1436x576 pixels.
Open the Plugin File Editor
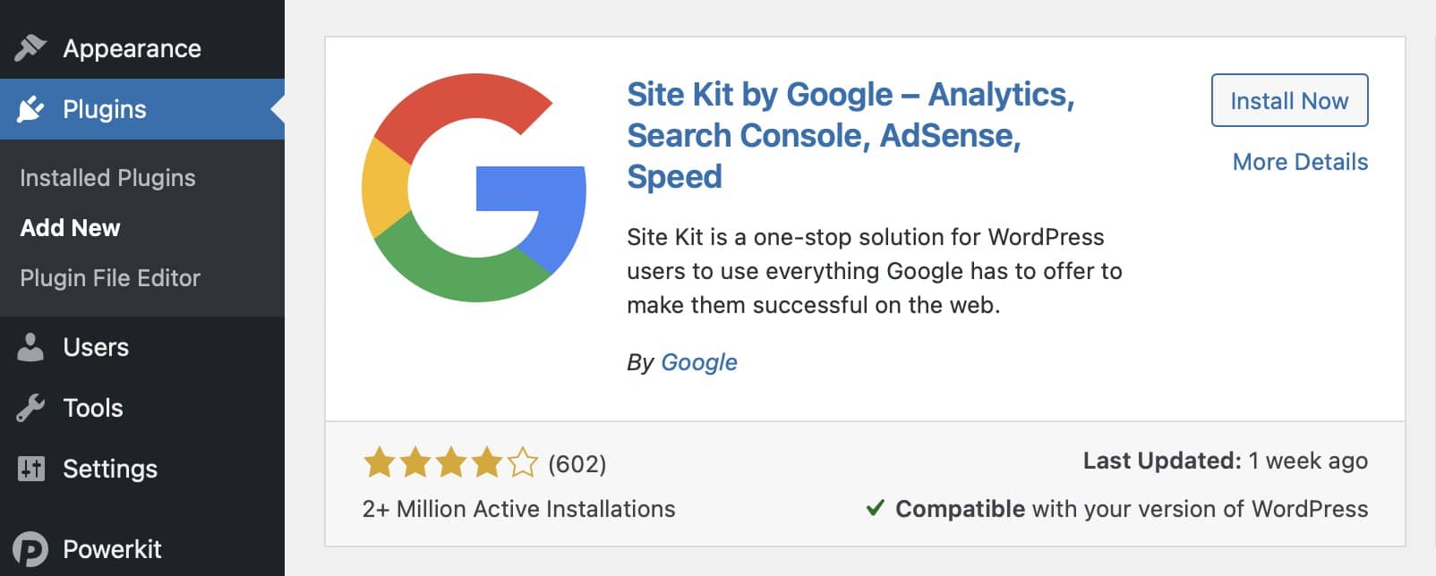pos(110,278)
